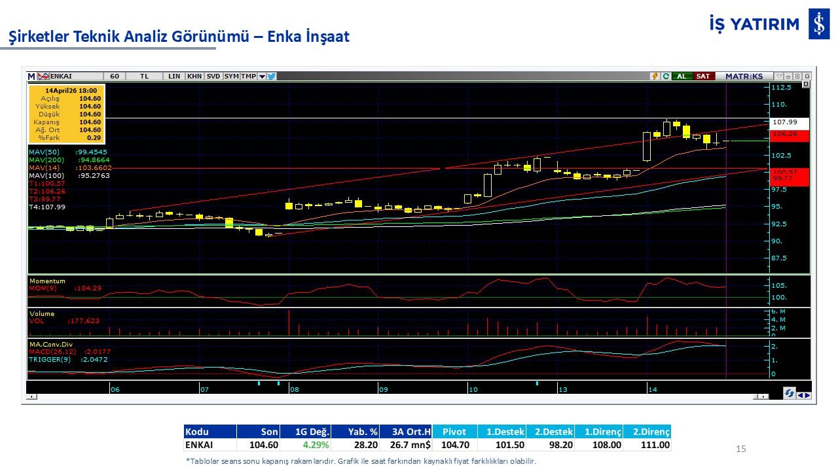This screenshot has width=838, height=471.
Task: Click the blue sync icon at bottom right
Action: click(790, 393)
